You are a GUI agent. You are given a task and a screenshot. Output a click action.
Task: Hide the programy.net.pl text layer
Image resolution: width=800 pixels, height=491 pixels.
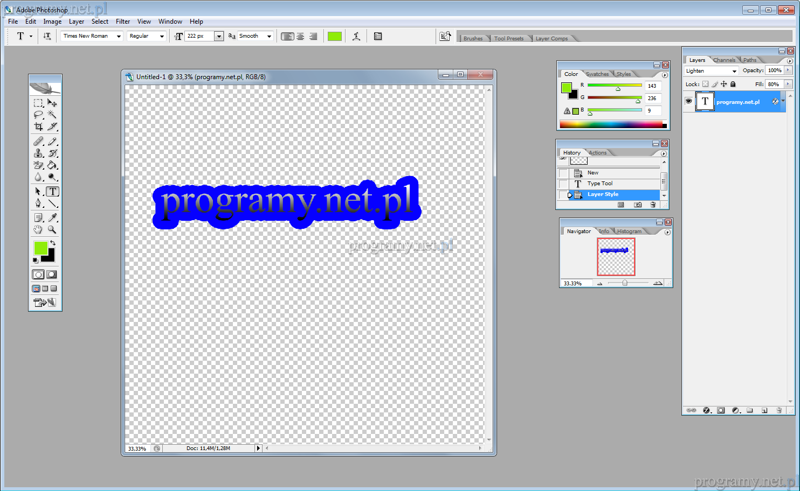pos(688,101)
